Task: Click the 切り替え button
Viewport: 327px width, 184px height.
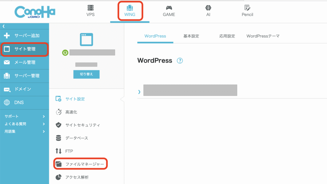Action: pos(86,74)
